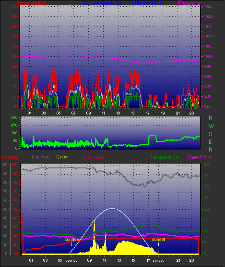Viewport: 225px width, 267px height.
Task: Click the green S compass letter
Action: [x=211, y=134]
